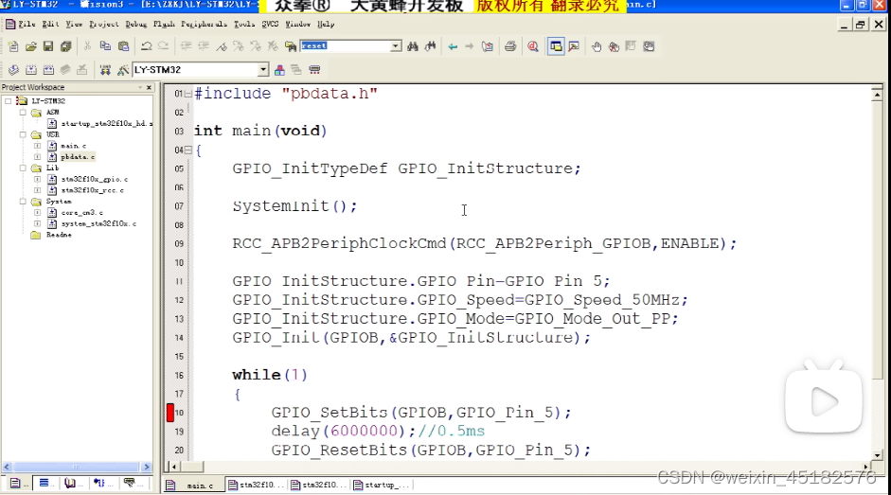Collapse the System group in project tree
The height and width of the screenshot is (495, 891).
tap(23, 202)
